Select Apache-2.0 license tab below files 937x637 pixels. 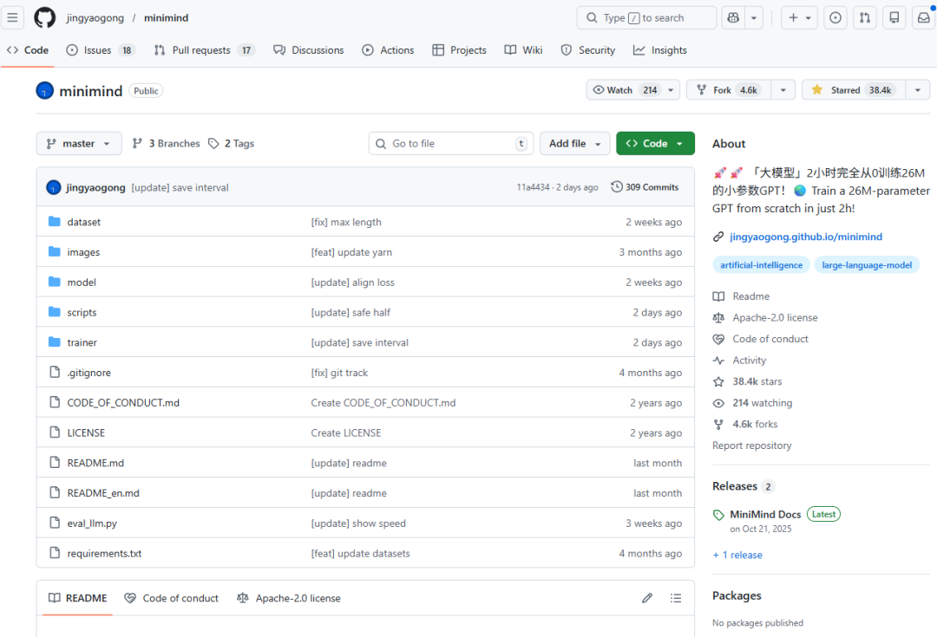289,598
